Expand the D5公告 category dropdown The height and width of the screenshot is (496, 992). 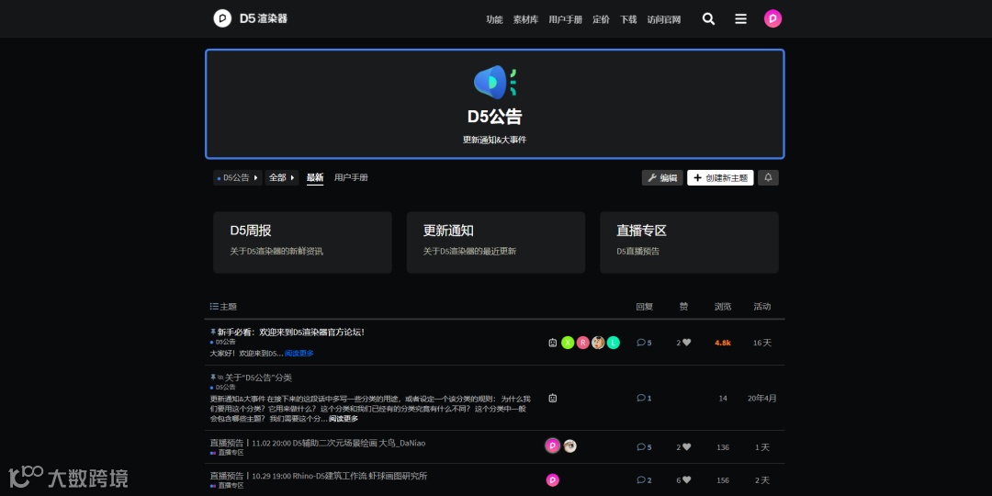237,178
